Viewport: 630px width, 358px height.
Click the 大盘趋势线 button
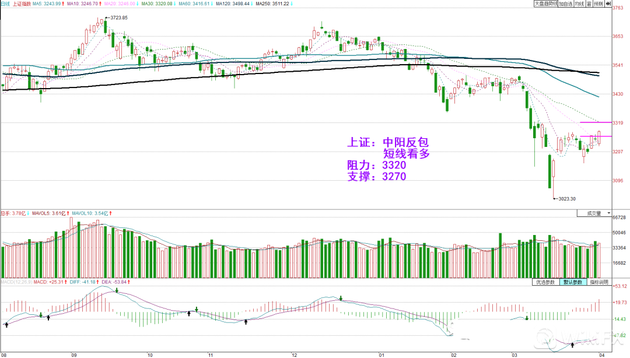[x=545, y=4]
